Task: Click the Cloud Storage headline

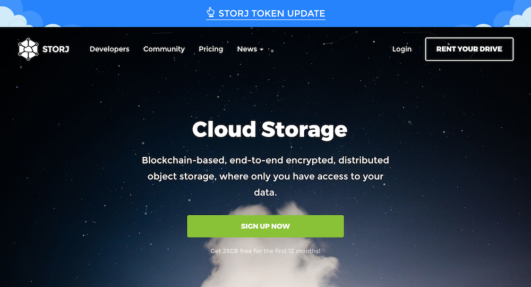Action: [270, 130]
